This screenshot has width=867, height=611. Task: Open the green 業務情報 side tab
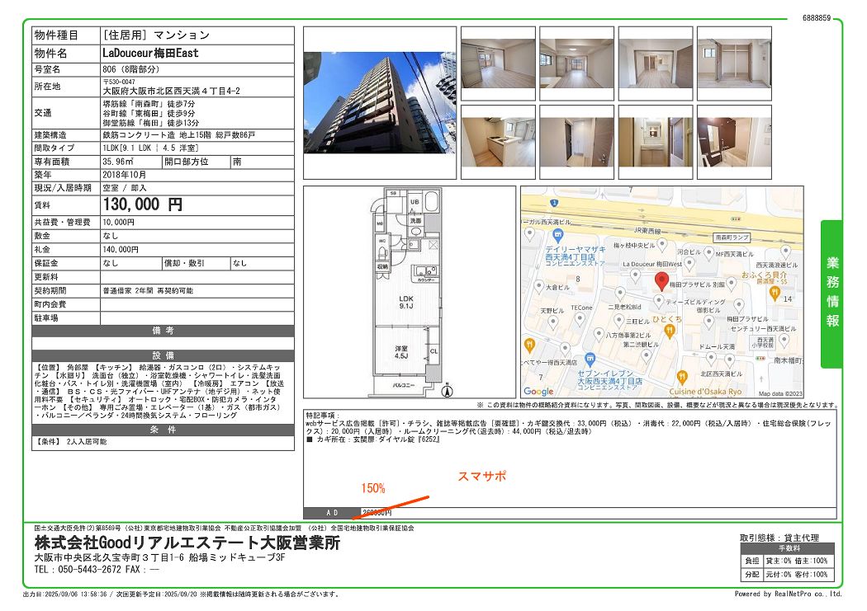[x=831, y=293]
